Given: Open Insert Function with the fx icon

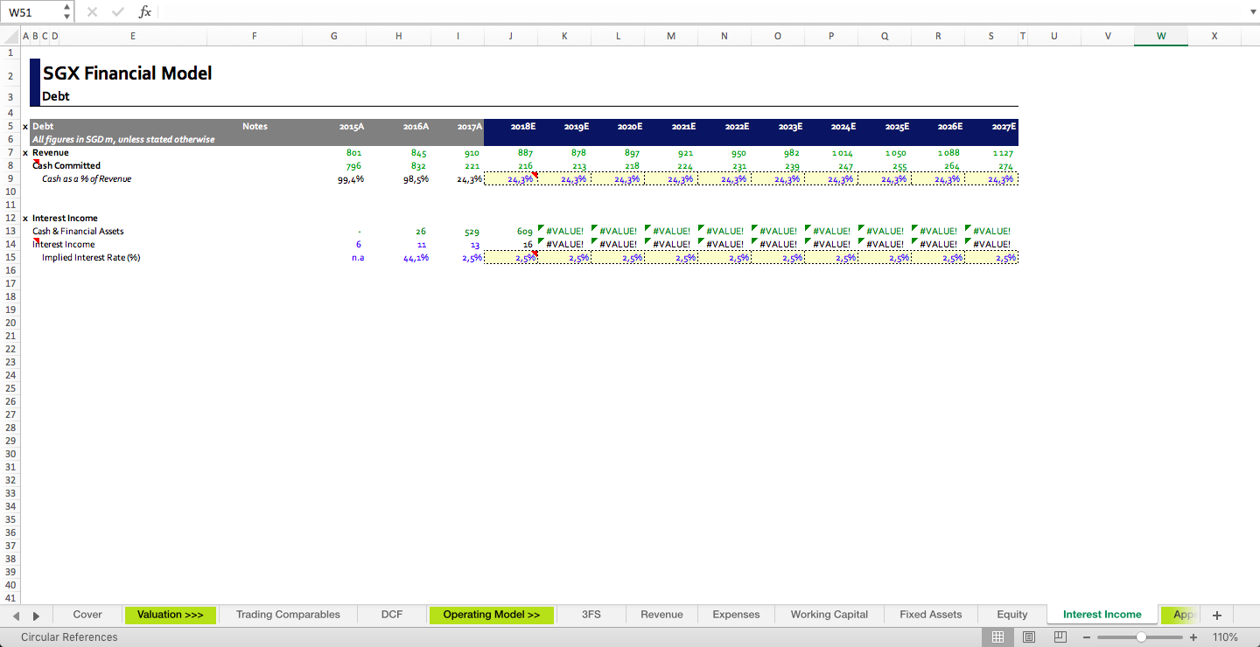Looking at the screenshot, I should [145, 11].
